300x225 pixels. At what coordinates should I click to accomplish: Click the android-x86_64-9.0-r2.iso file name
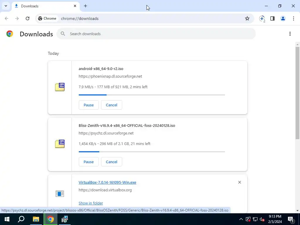(x=101, y=69)
